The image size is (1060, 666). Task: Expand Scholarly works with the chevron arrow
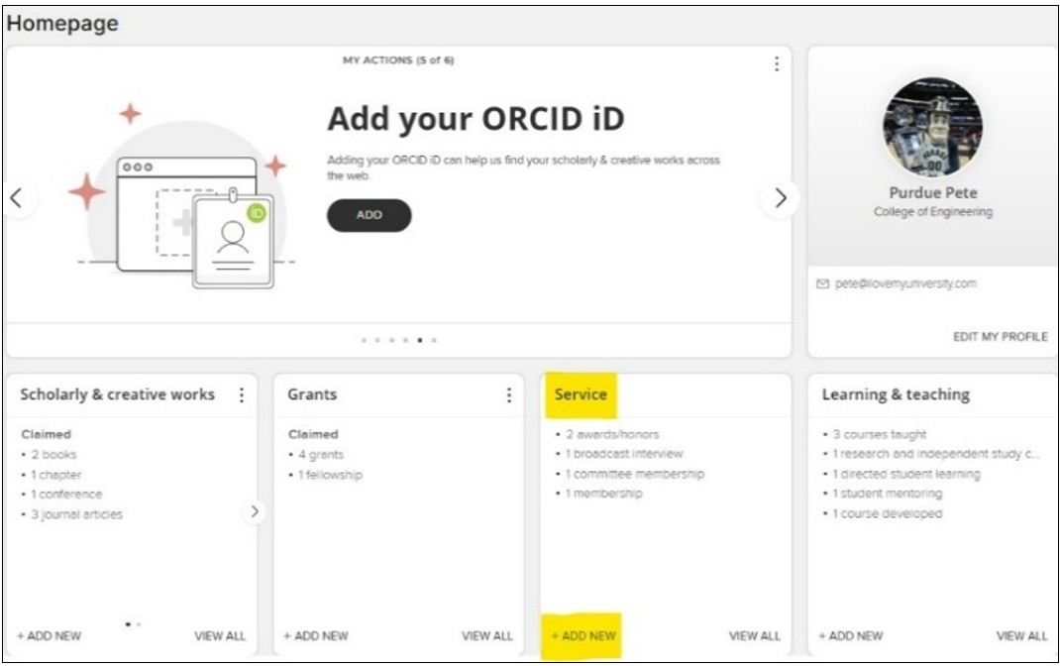(x=255, y=511)
